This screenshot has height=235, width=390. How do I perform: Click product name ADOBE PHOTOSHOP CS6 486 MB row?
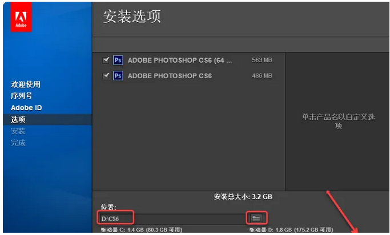170,76
